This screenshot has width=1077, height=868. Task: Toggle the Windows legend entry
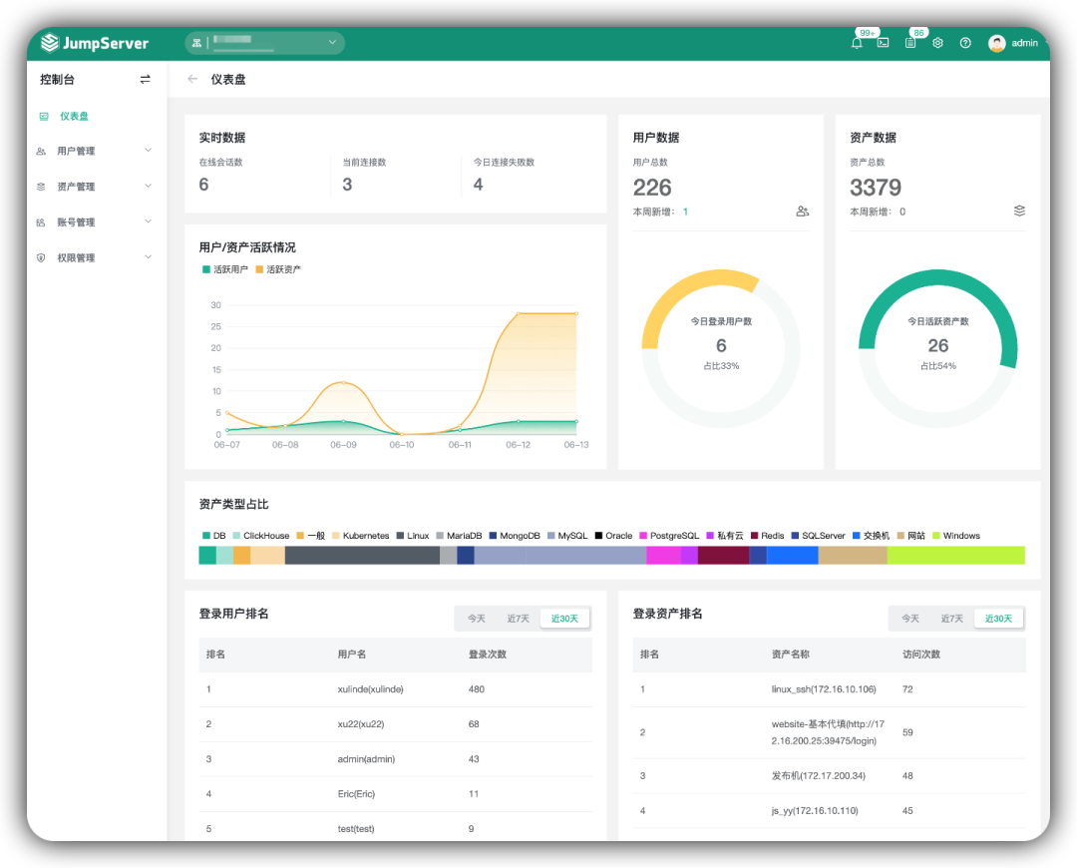pyautogui.click(x=956, y=536)
